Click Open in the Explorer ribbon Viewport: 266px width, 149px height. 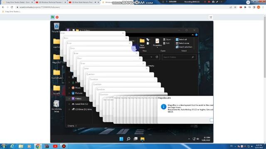click(x=167, y=40)
